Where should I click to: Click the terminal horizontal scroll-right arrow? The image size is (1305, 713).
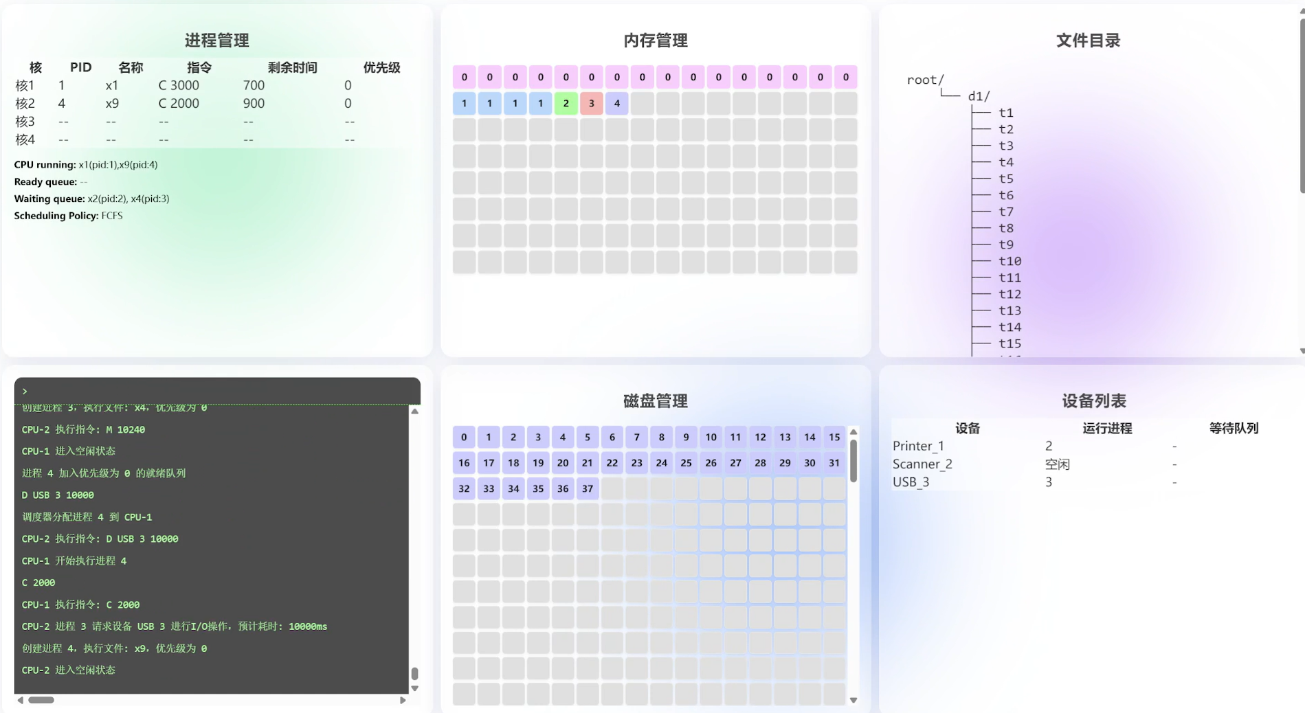pyautogui.click(x=403, y=701)
